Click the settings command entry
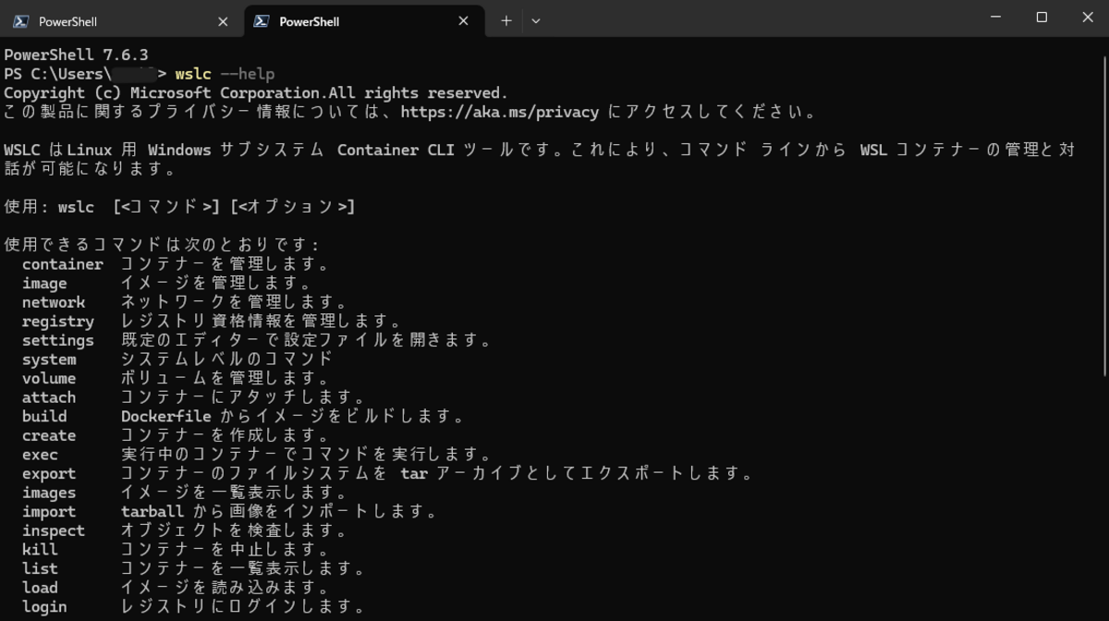Viewport: 1109px width, 621px height. (58, 340)
